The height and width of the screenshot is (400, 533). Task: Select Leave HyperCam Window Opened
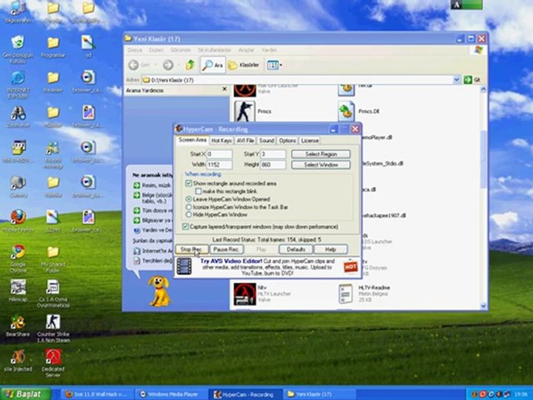(188, 199)
